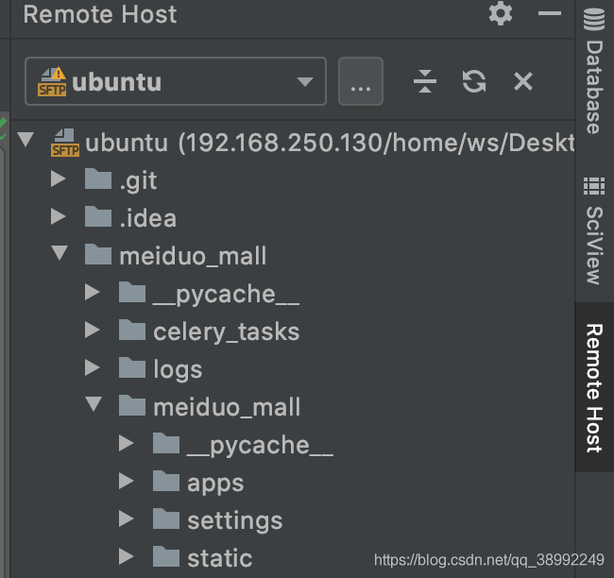Click the SFTP icon in server dropdown
Image resolution: width=614 pixels, height=578 pixels.
[x=52, y=81]
